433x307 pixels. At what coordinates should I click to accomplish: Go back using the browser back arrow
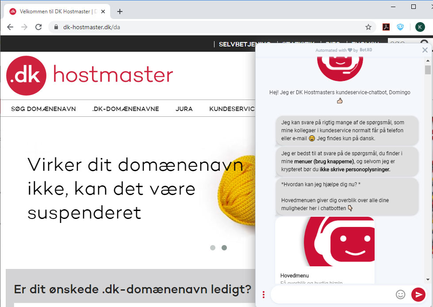click(x=10, y=27)
